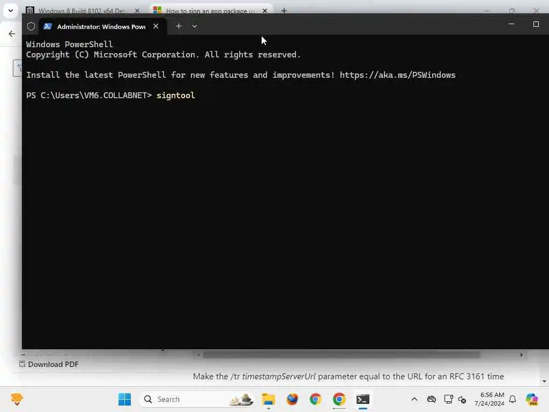Click the PowerShell icon on the tab
This screenshot has height=412, width=549.
(48, 26)
